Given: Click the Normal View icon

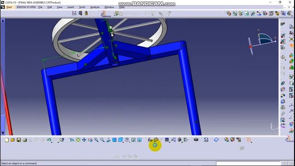Looking at the screenshot, I should (108, 140).
